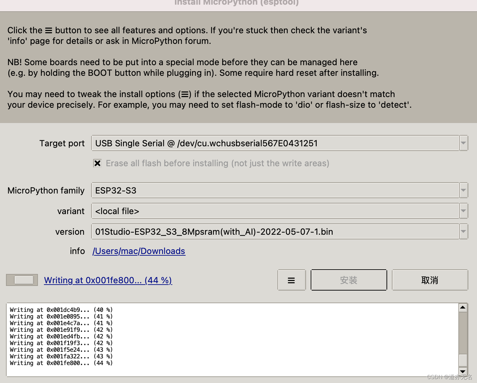Click log line Writing at 0x001e0895
Screen dimensions: 477x383
62,317
